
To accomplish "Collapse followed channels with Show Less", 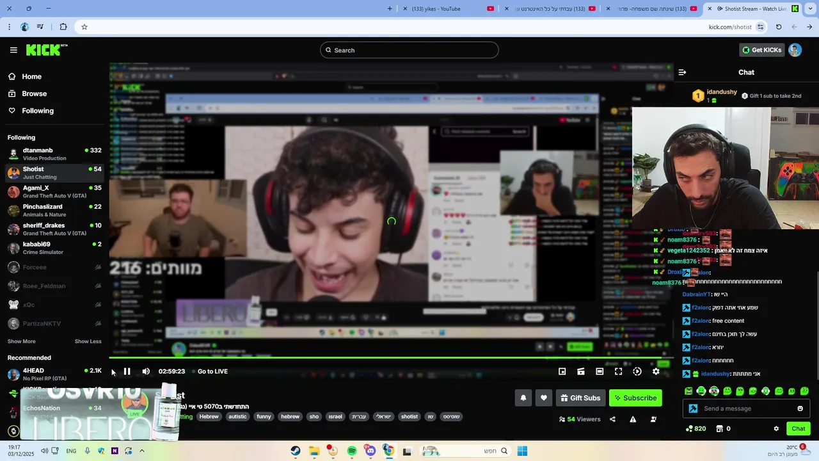I will (x=88, y=341).
